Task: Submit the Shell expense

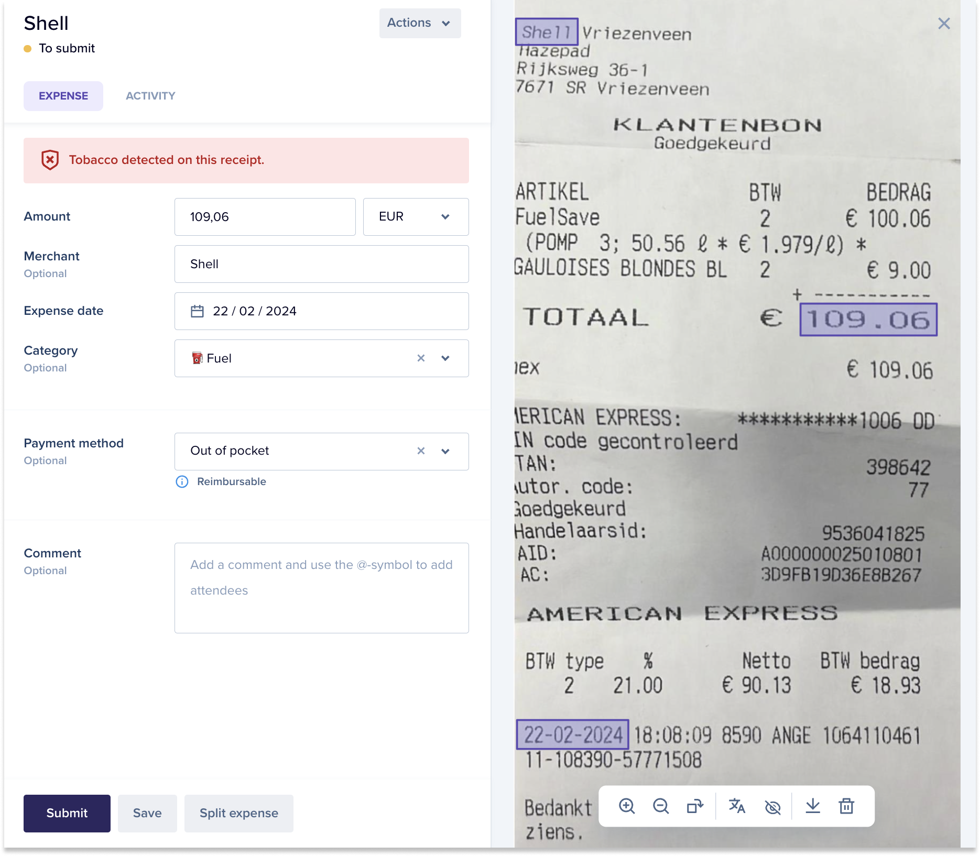Action: tap(67, 813)
